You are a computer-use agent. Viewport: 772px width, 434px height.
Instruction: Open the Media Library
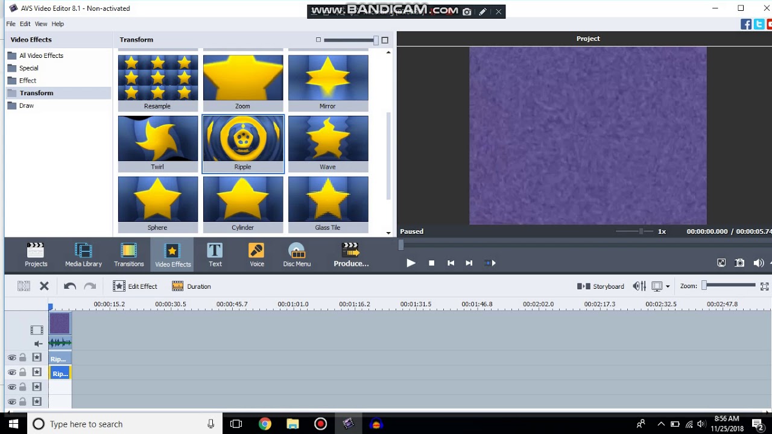click(83, 254)
